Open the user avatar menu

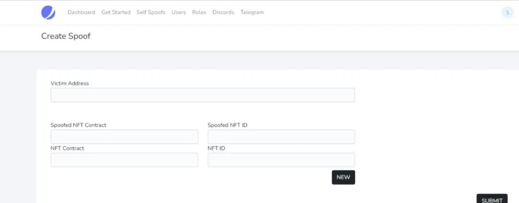click(507, 12)
